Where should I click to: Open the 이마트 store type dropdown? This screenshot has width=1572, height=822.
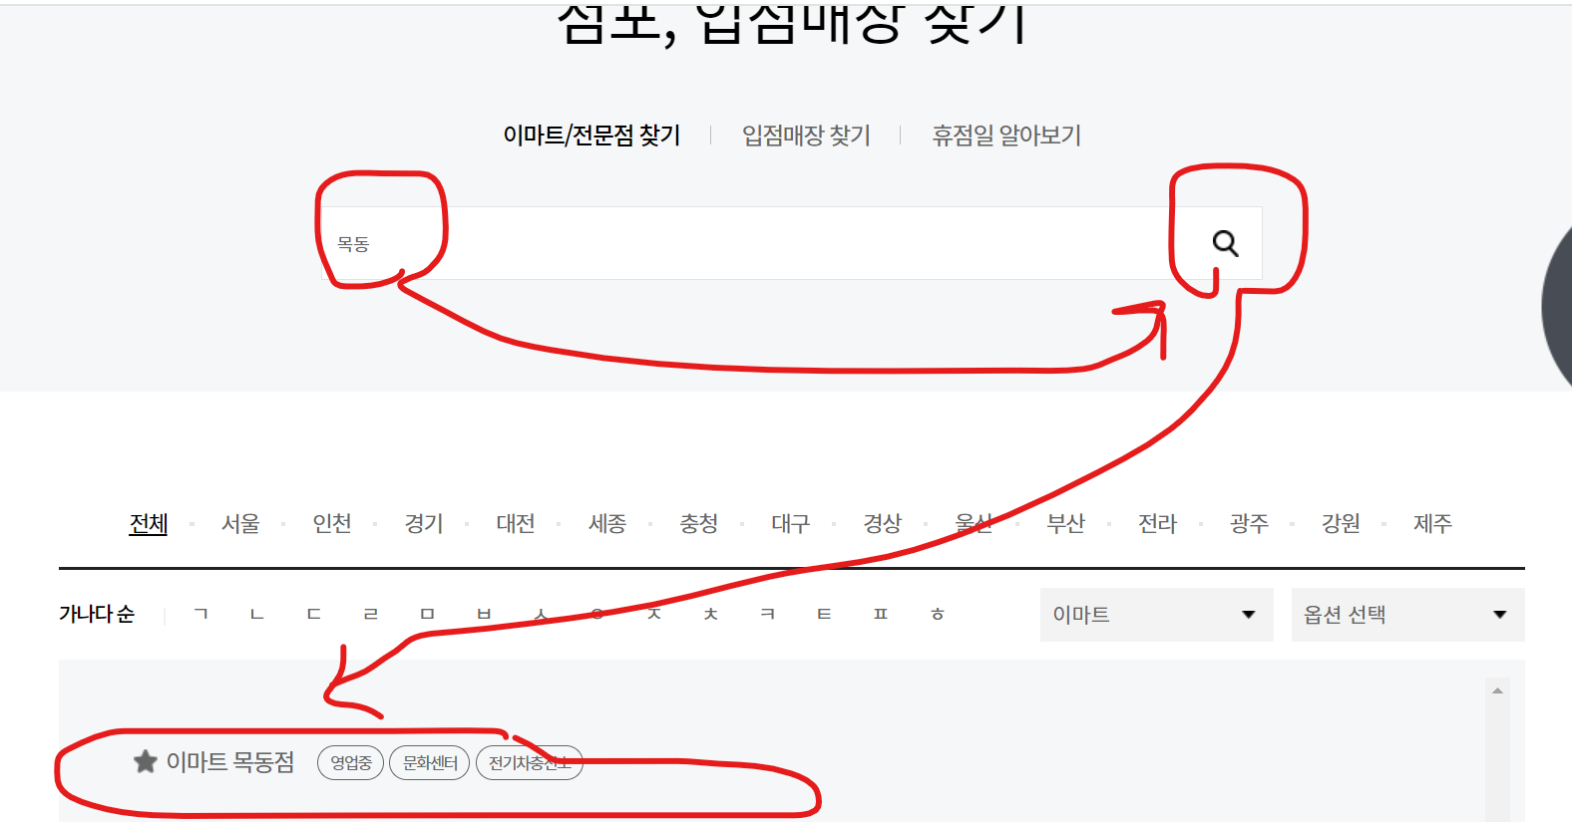(1156, 615)
